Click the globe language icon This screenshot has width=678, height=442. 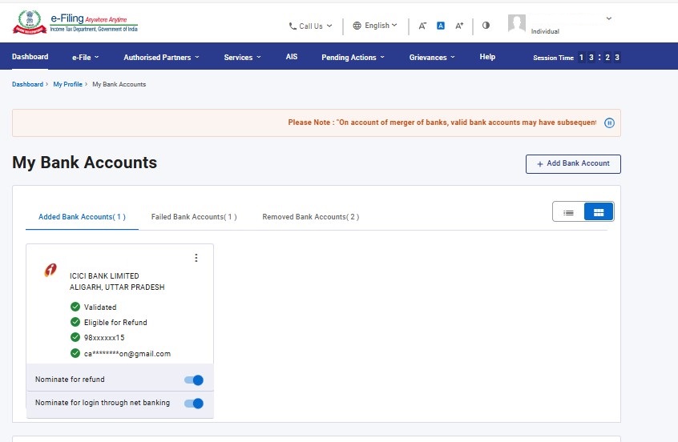coord(357,26)
